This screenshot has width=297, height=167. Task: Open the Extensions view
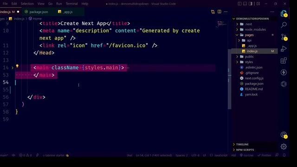(x=284, y=61)
